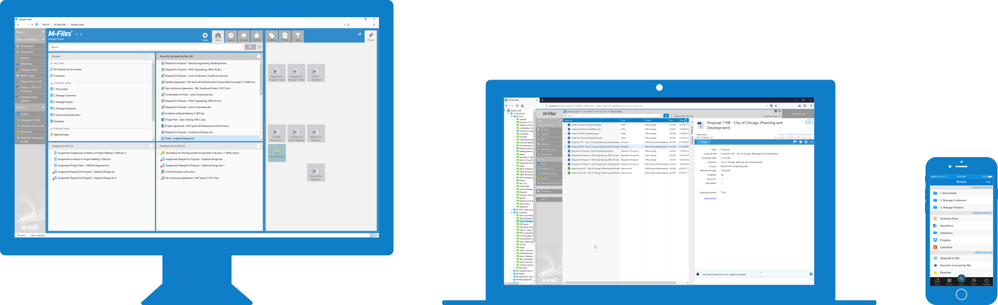
Task: Click the desktop M-Files search input field
Action: 147,47
